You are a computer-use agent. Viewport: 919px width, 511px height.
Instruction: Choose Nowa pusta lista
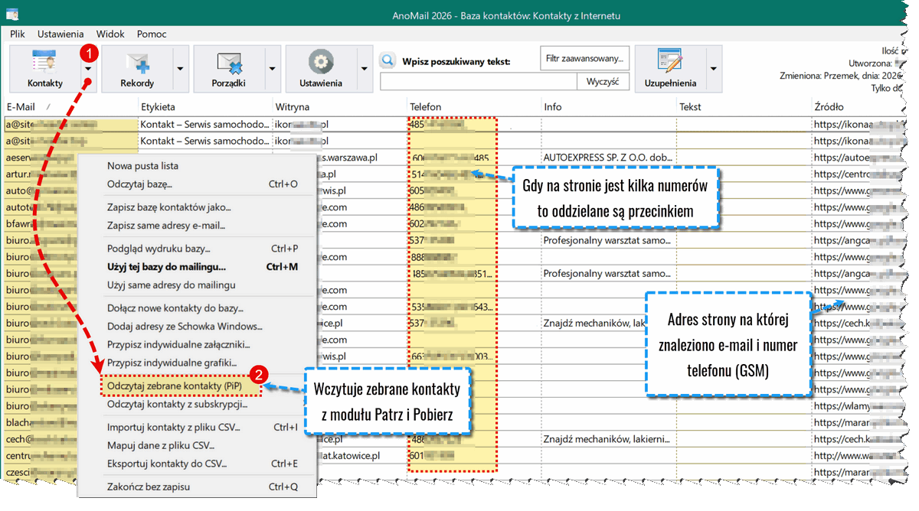[198, 166]
